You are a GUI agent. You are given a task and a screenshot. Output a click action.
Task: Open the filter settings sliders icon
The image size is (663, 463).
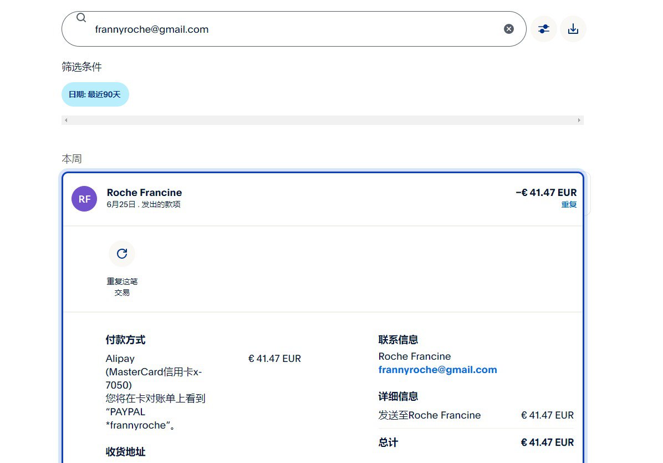[543, 29]
